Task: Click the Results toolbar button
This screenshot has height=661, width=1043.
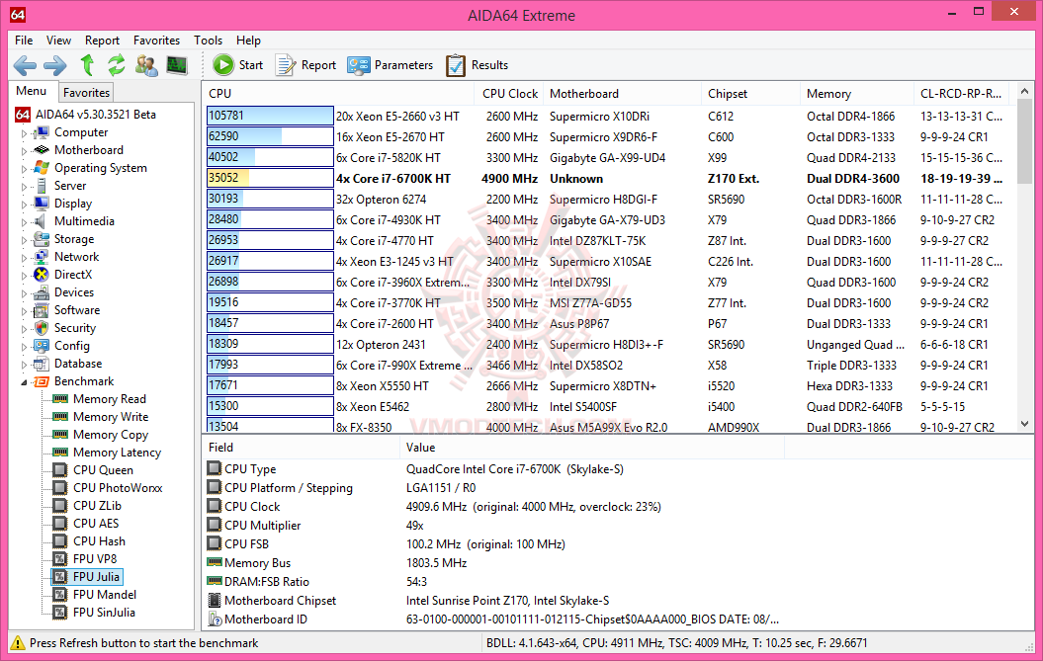Action: click(x=477, y=65)
